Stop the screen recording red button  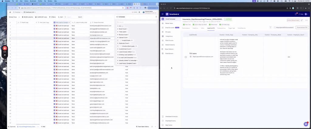(x=5, y=48)
